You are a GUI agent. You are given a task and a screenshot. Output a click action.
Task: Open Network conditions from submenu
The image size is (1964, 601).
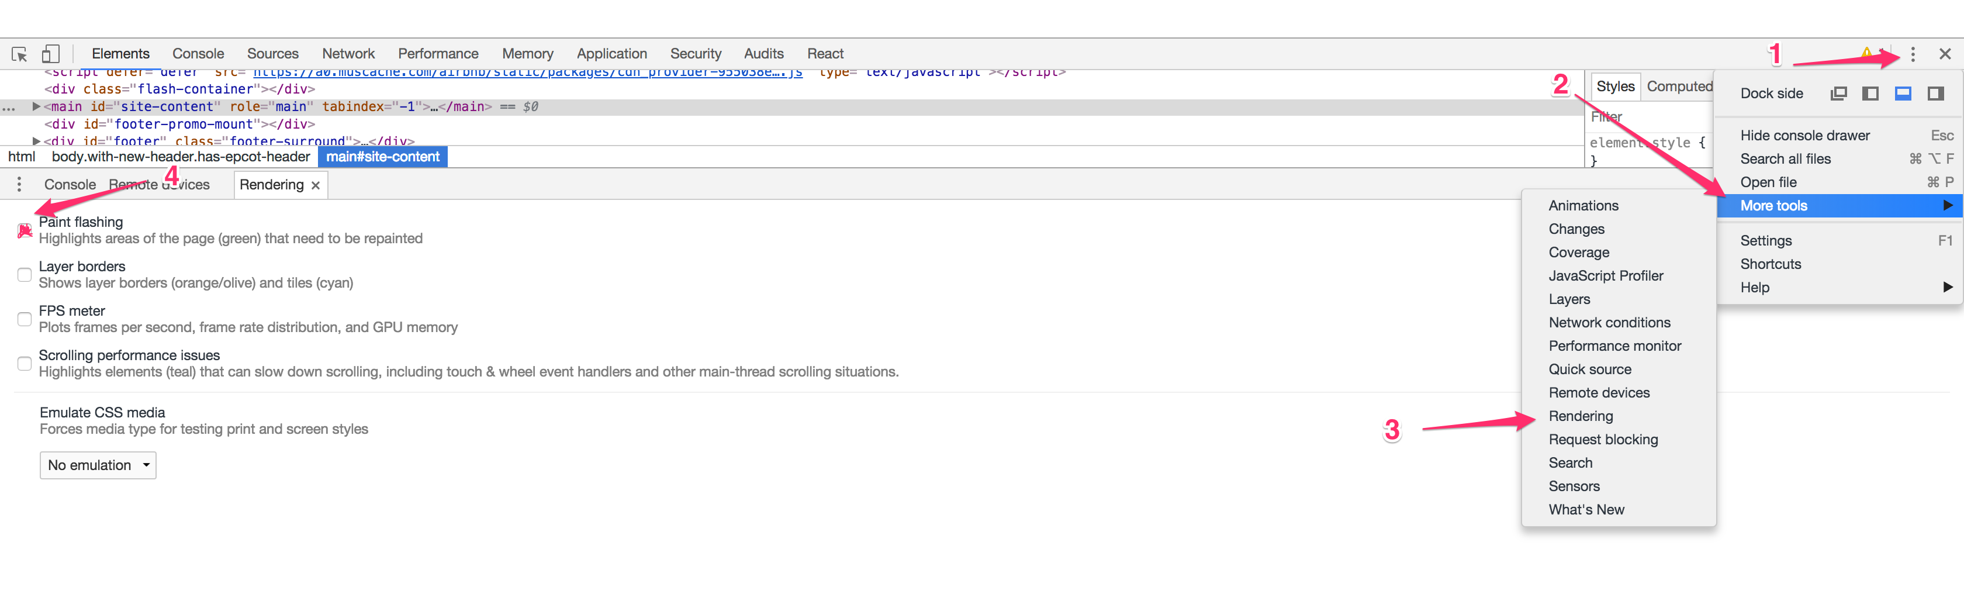click(x=1619, y=323)
